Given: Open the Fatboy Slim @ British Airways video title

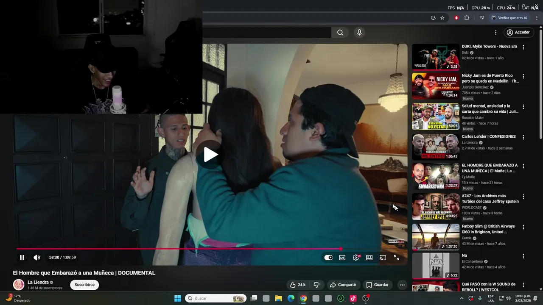Looking at the screenshot, I should point(489,229).
